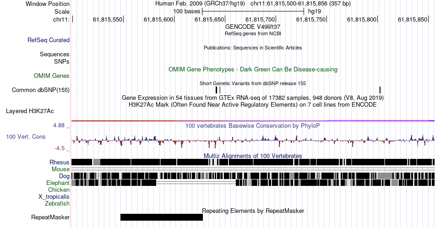Screen dimensions: 435x228
Task: Click the Dog alignment label
Action: point(64,176)
